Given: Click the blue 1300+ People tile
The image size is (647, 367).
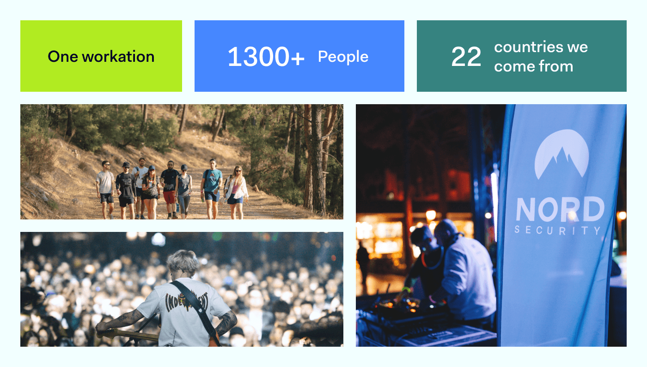Looking at the screenshot, I should pyautogui.click(x=299, y=56).
